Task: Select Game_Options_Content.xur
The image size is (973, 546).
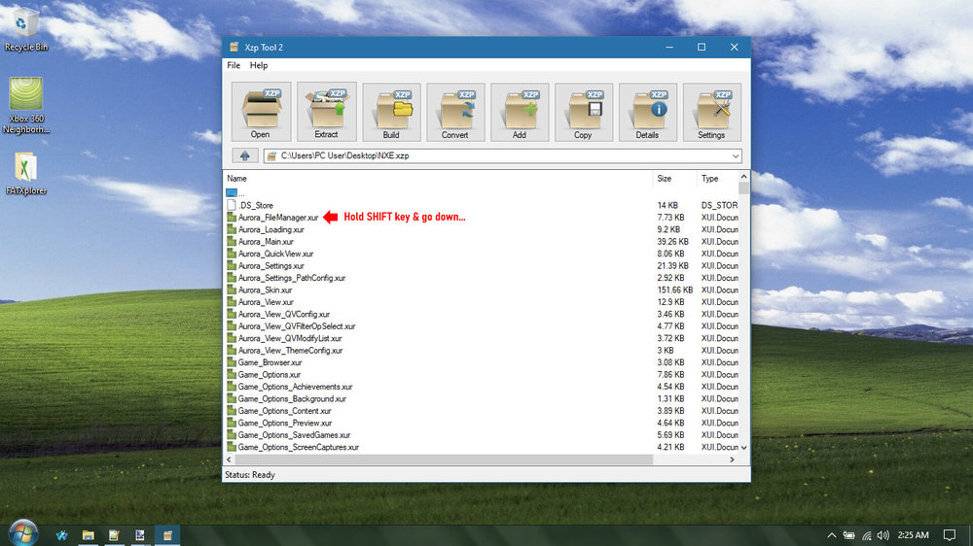Action: click(x=284, y=411)
